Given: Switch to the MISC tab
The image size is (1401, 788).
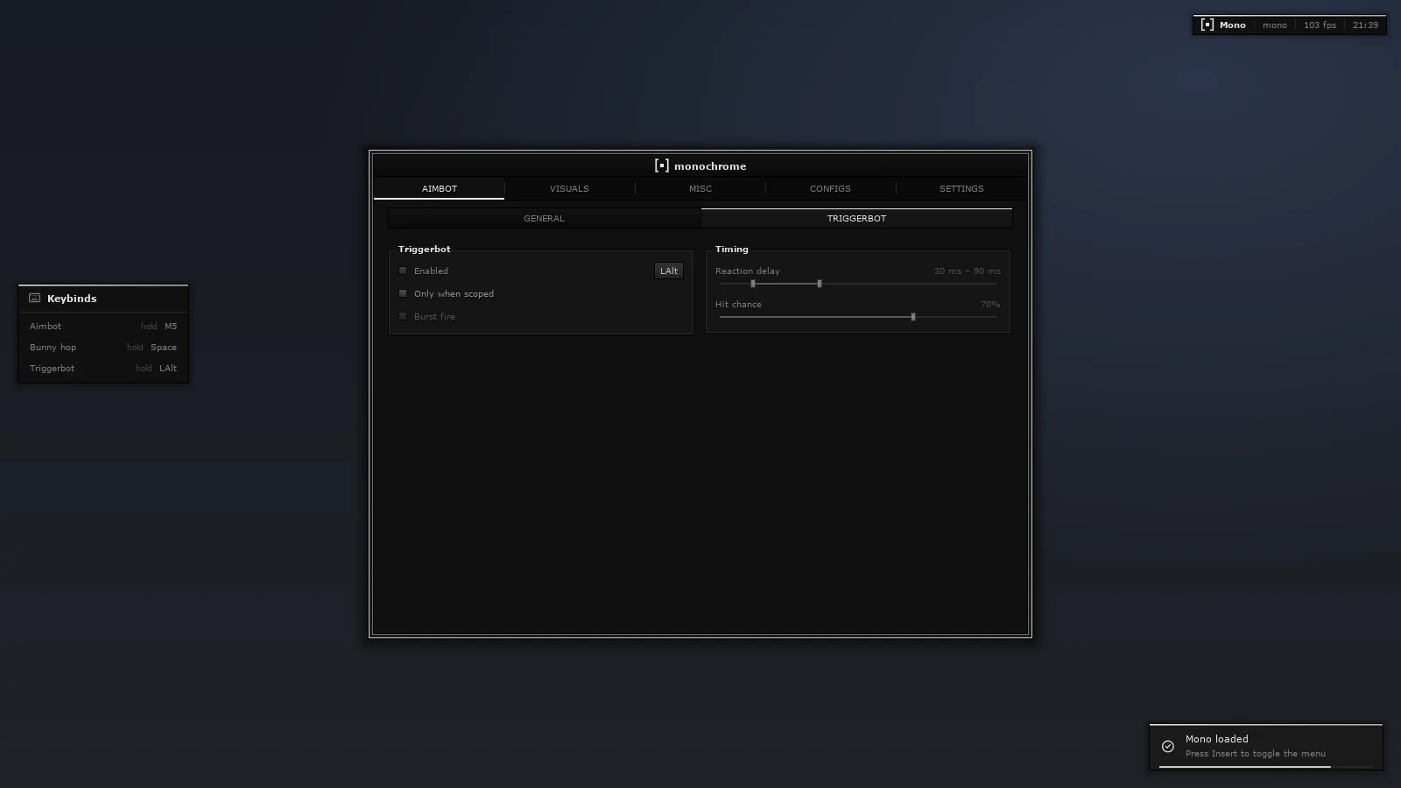Looking at the screenshot, I should click(700, 188).
